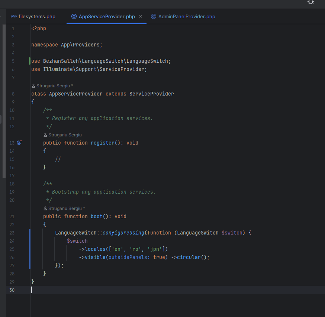Close the AppServiceProvider.php tab
Screen dimensions: 325x317
pyautogui.click(x=141, y=16)
